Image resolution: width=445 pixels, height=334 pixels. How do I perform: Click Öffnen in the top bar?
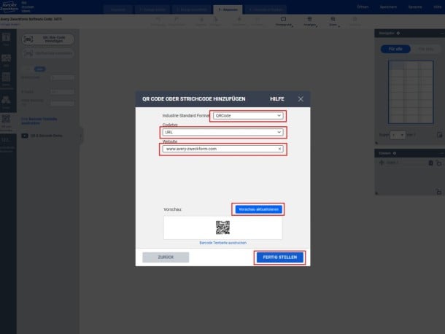(363, 7)
